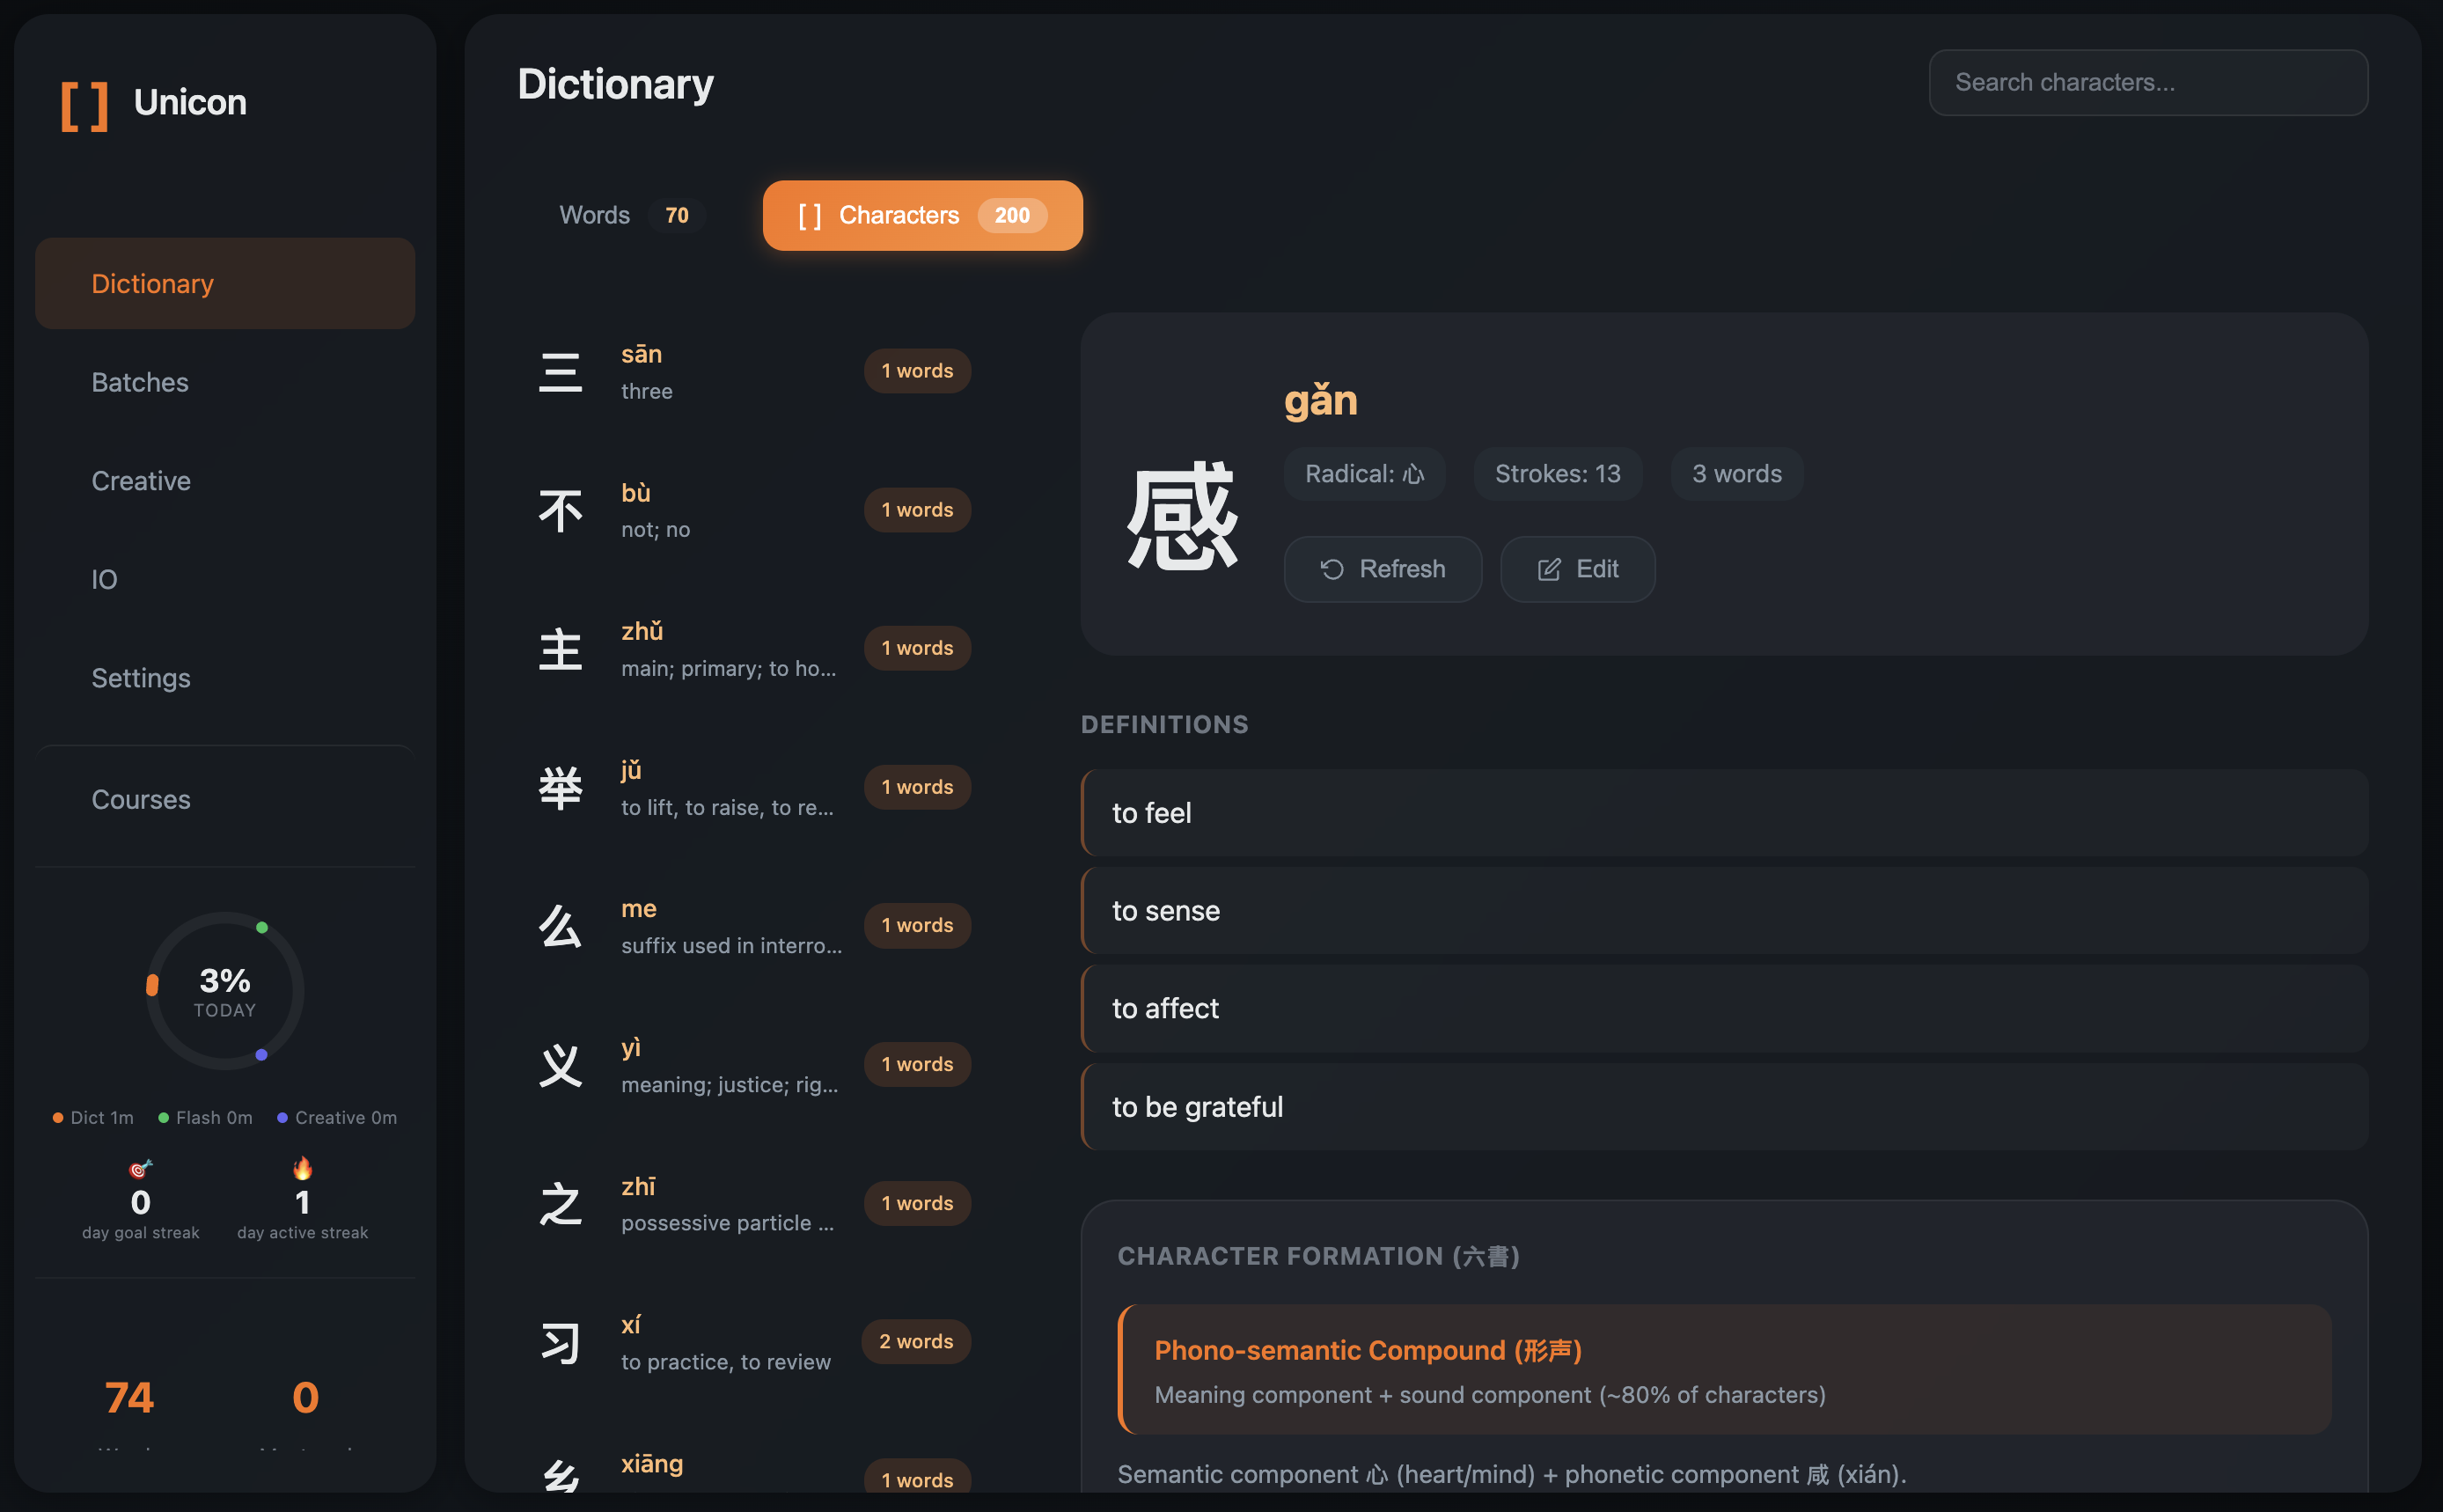Click the 3% daily progress ring
The image size is (2443, 1512).
[224, 991]
